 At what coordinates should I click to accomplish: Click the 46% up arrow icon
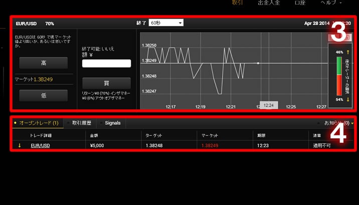tap(348, 52)
